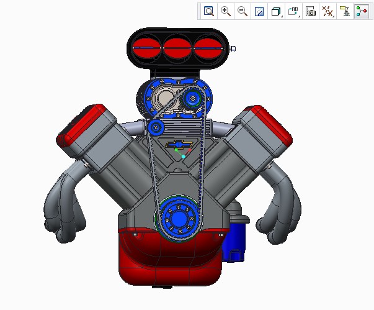The image size is (374, 310).
Task: Click the Refit view icon
Action: point(208,11)
